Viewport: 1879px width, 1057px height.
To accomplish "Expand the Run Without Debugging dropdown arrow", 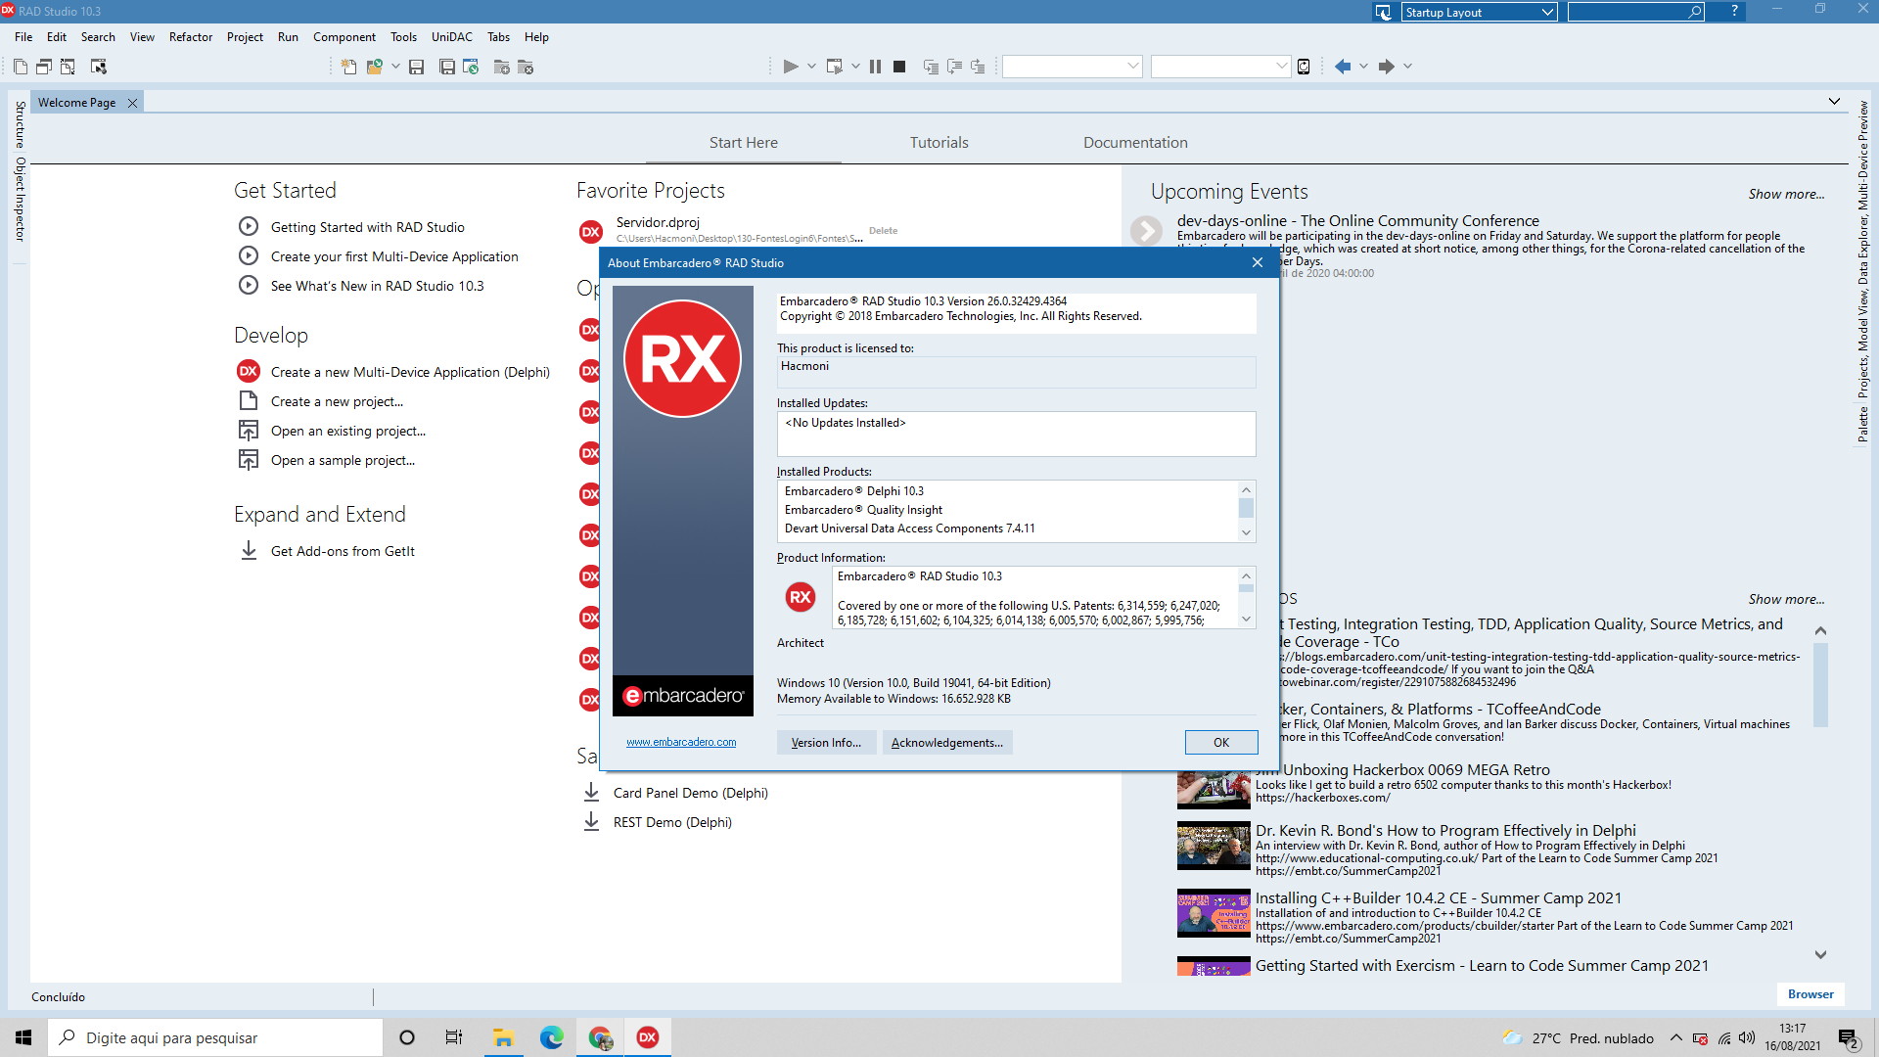I will (x=855, y=67).
